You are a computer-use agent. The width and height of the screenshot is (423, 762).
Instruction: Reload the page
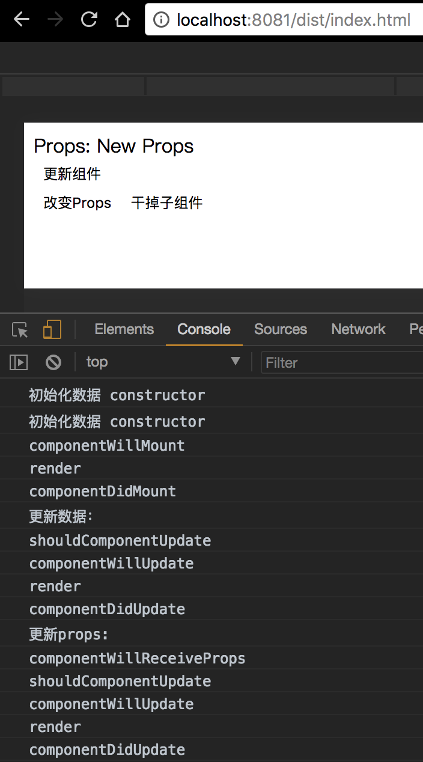point(89,20)
